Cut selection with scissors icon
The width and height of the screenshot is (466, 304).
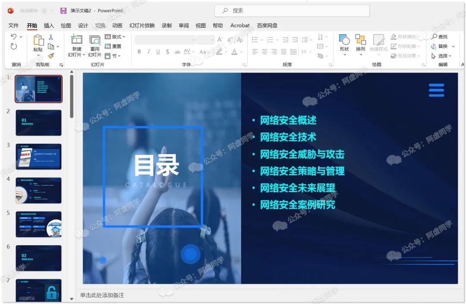click(51, 37)
